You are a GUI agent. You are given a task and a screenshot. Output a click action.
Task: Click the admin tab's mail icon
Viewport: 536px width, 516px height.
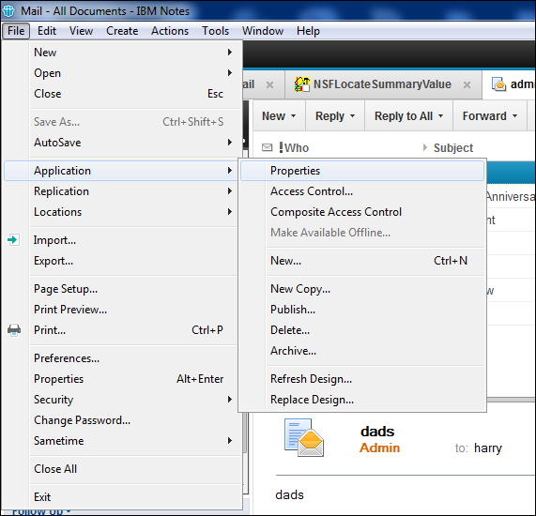pos(498,84)
